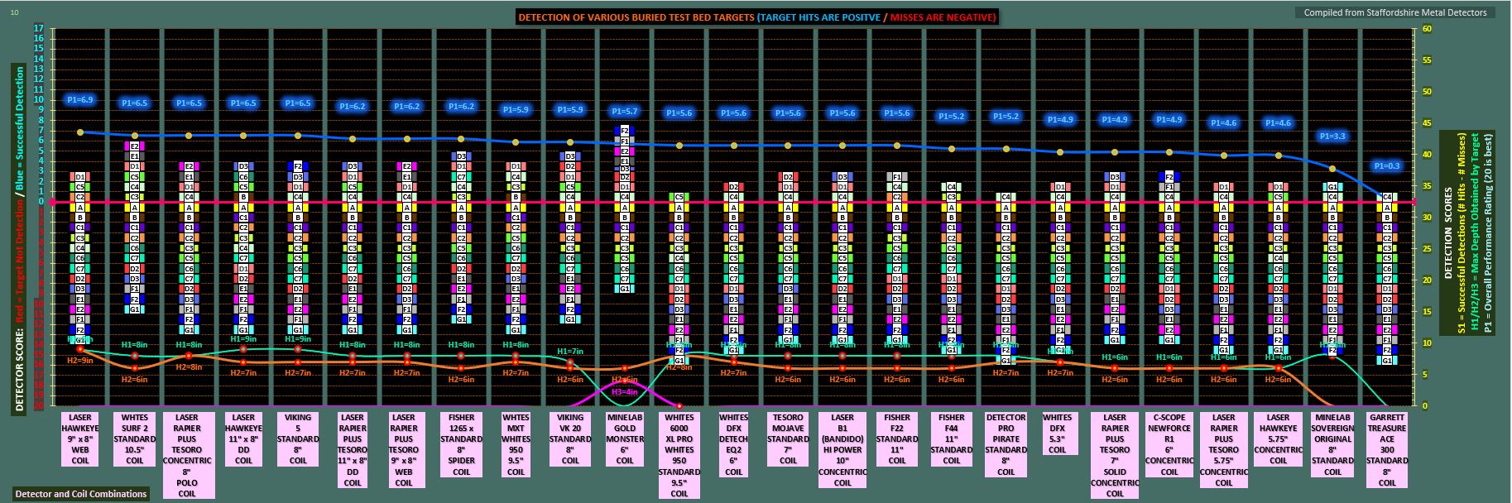Click the 'Fisher 1265 X Standard 8" Spider Coil' label
The height and width of the screenshot is (503, 1512).
461,444
